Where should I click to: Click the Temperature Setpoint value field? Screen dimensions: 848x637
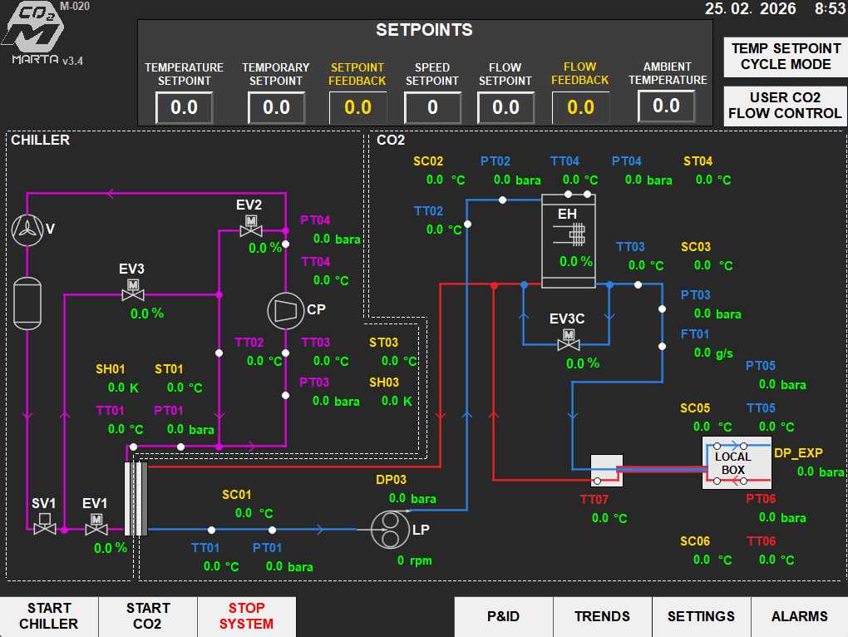(184, 108)
